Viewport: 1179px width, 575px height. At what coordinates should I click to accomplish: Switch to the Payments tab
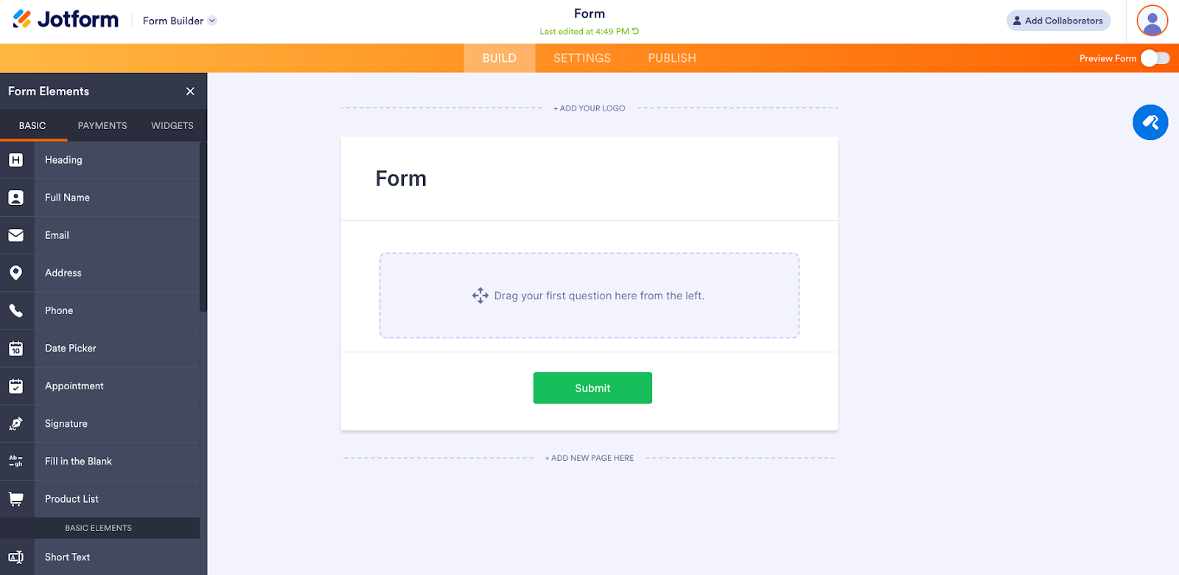pos(102,126)
